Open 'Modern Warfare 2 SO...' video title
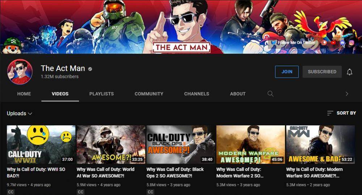The height and width of the screenshot is (195, 362). 240,173
